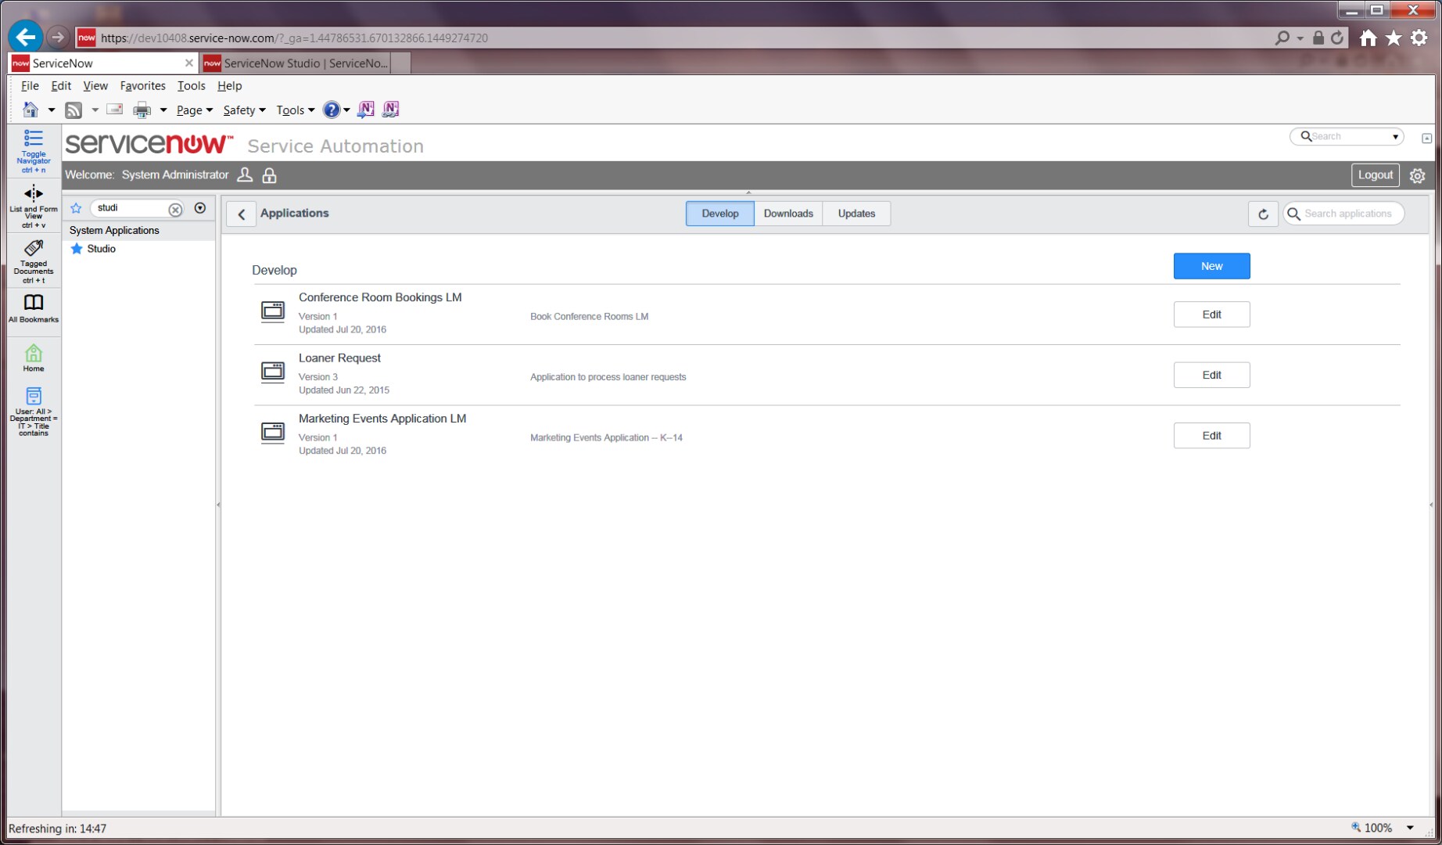Click the Logout button
This screenshot has height=845, width=1442.
coord(1375,175)
